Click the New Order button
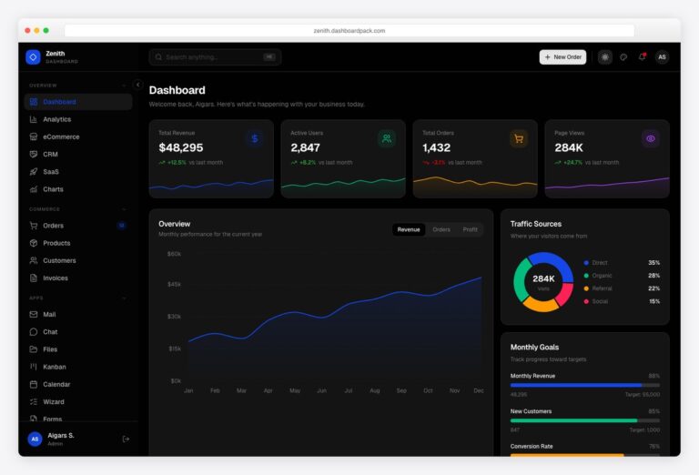The height and width of the screenshot is (475, 699). pos(562,57)
